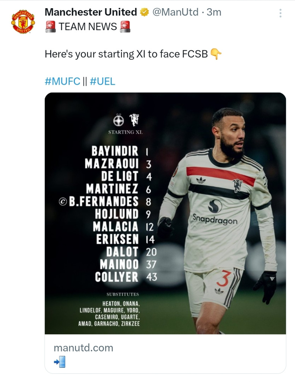Open the 3m tweet timestamp

coord(214,12)
